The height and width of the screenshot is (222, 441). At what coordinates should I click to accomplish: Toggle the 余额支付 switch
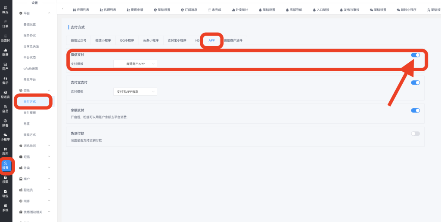click(415, 110)
